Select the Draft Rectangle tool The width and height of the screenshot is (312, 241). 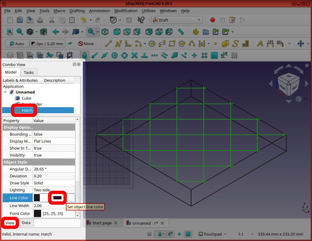click(x=171, y=44)
